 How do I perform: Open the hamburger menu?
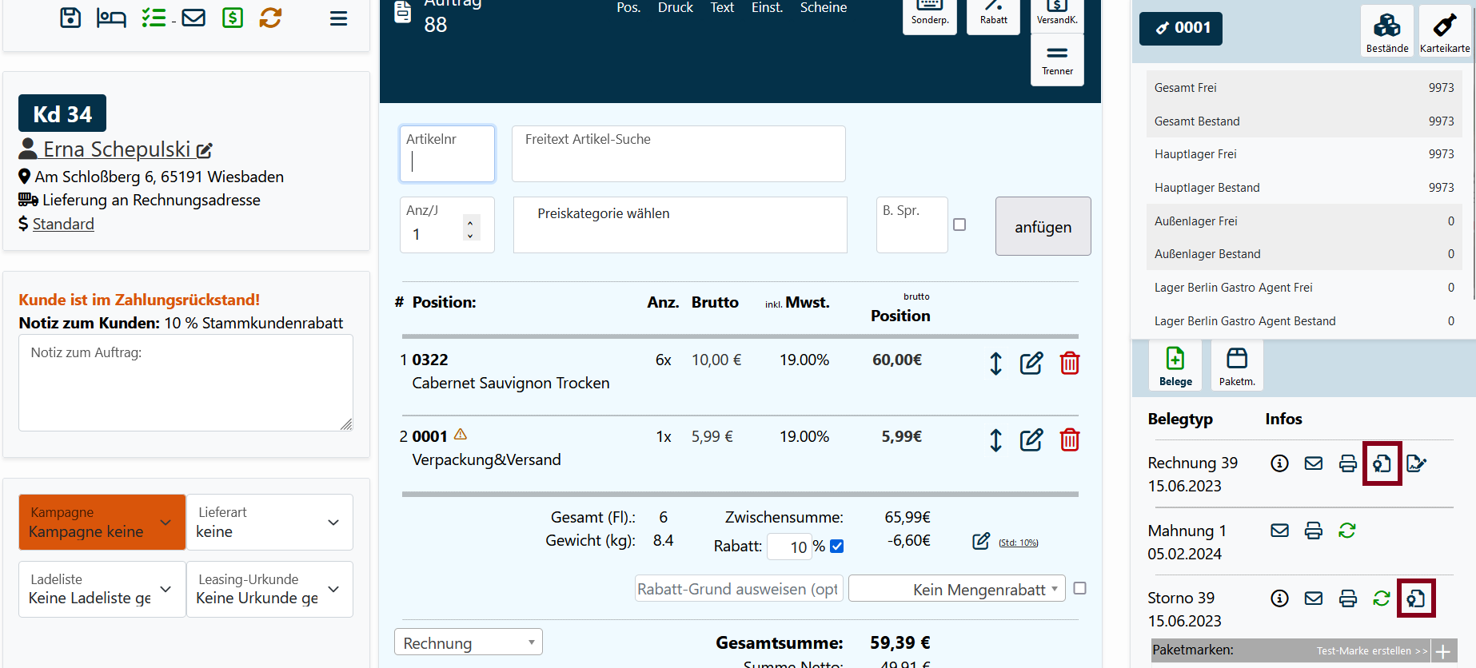tap(338, 18)
